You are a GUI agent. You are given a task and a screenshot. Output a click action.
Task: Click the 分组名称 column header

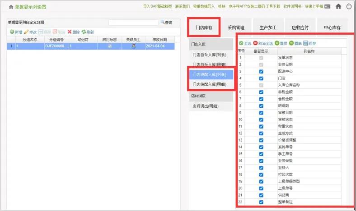(30, 40)
